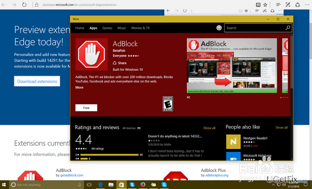
Task: Open the Music tab in Store
Action: click(122, 28)
